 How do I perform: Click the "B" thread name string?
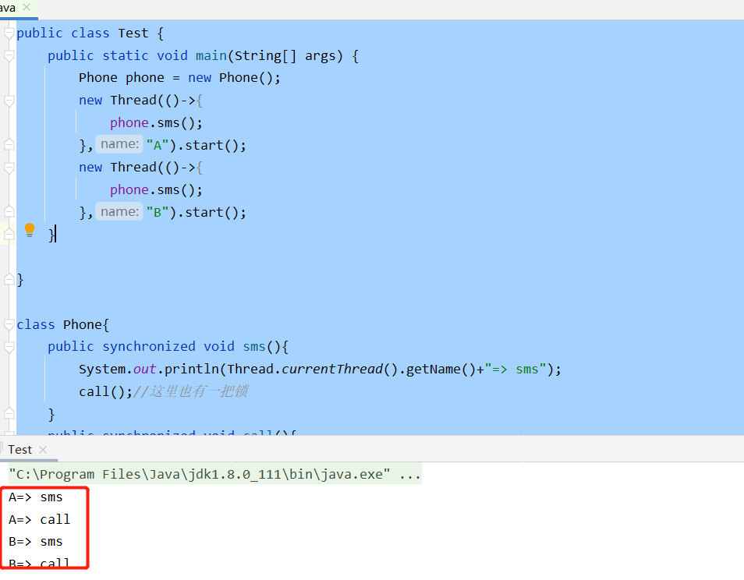(x=158, y=212)
